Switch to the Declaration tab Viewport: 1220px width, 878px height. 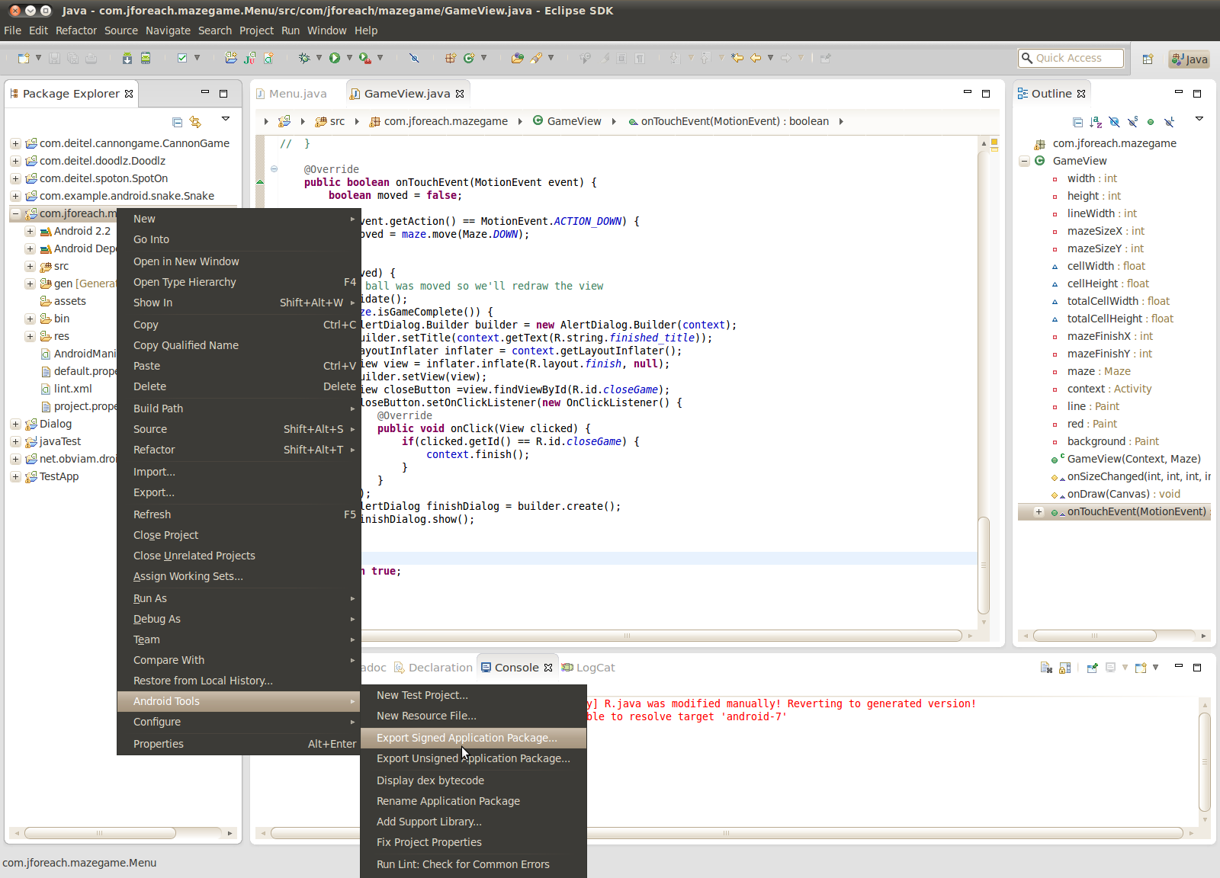[x=433, y=668]
